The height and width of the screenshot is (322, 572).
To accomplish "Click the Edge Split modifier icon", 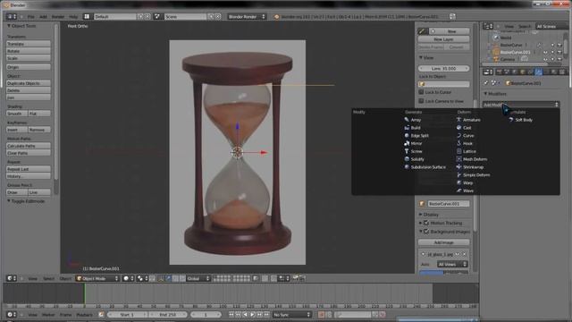I will pos(407,135).
